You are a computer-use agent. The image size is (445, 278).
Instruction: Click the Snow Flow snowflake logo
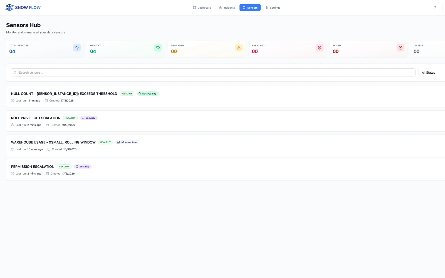(9, 8)
